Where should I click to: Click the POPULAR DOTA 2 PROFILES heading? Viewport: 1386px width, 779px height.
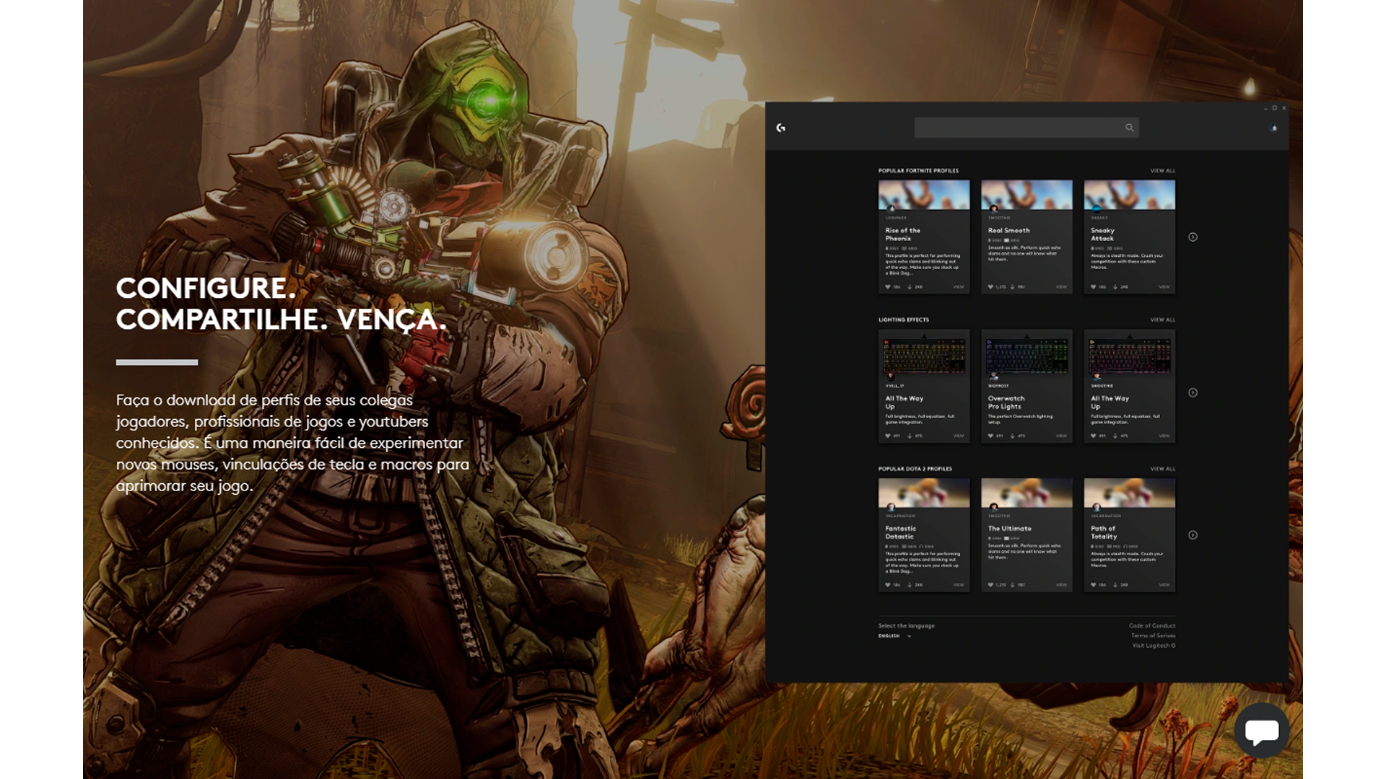915,469
